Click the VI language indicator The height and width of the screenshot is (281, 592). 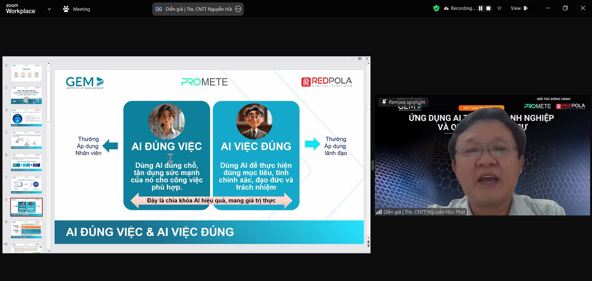[x=499, y=8]
